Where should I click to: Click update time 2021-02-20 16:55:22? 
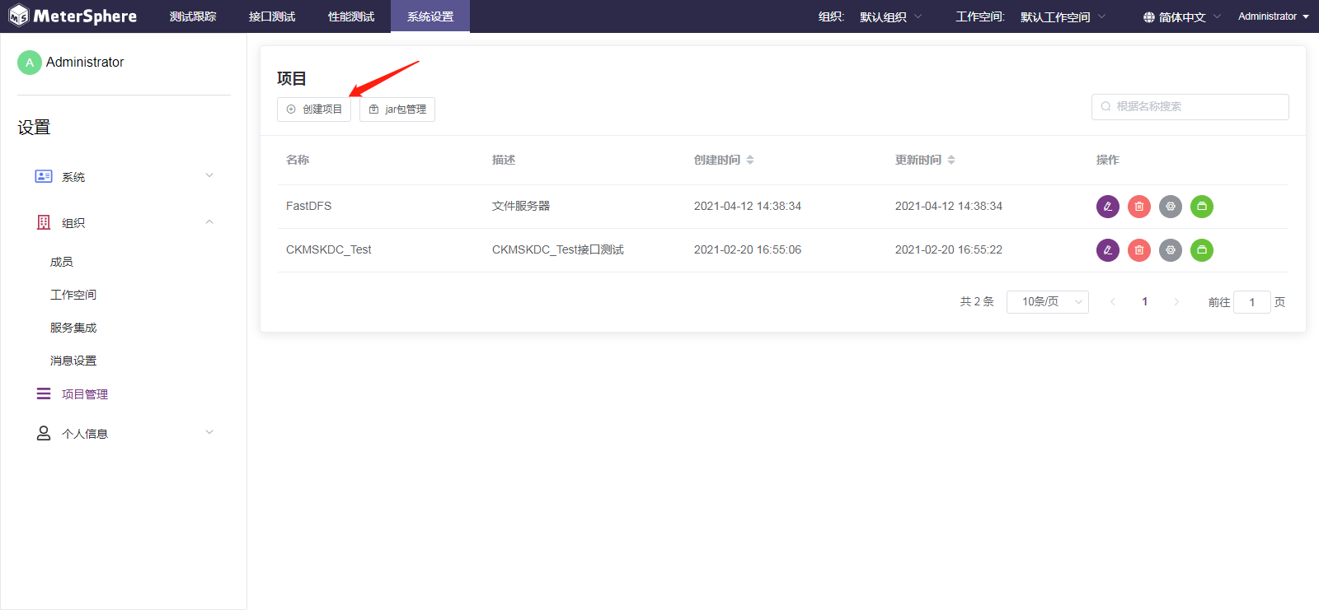coord(949,249)
